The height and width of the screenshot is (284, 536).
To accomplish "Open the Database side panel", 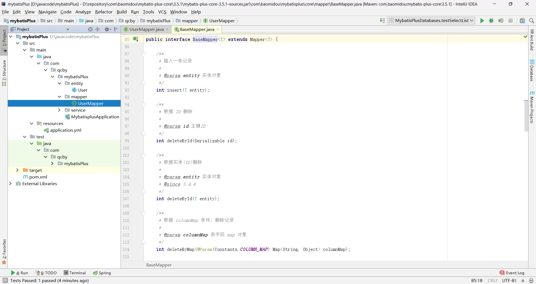I will coord(532,70).
